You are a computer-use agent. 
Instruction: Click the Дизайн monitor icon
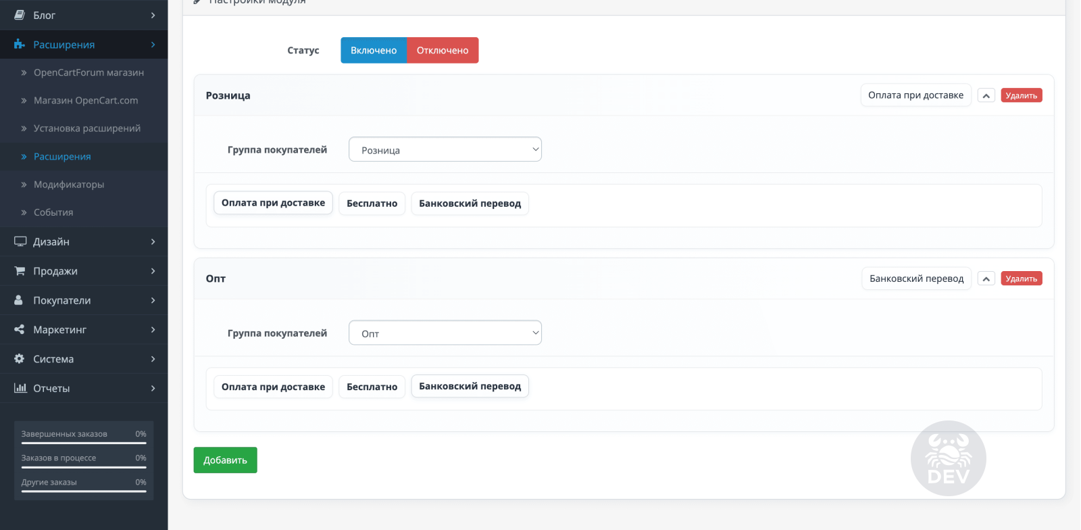pyautogui.click(x=20, y=241)
